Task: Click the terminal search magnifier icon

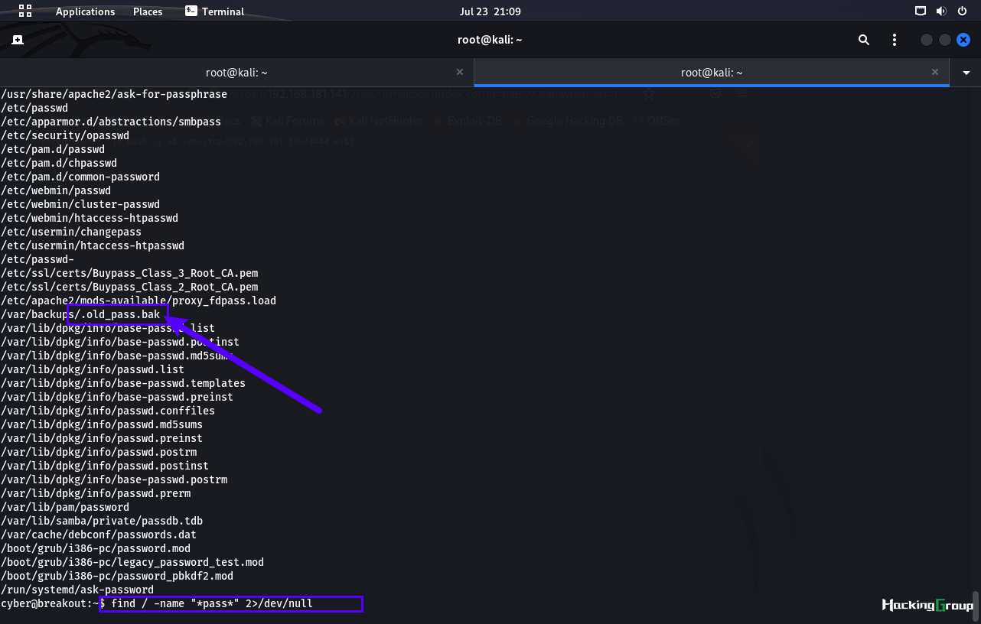Action: [864, 40]
